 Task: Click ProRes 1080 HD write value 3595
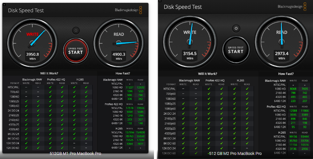pyautogui.click(x=293, y=115)
